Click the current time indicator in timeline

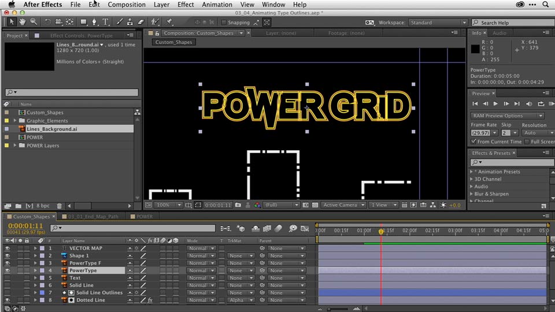[x=380, y=231]
